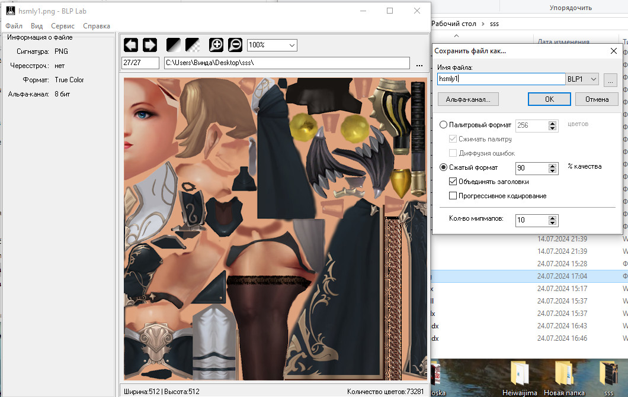Go to previous image with left arrow

(131, 45)
